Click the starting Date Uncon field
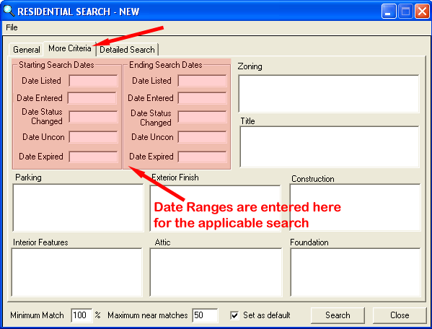Viewport: 432px width, 329px height. (94, 137)
